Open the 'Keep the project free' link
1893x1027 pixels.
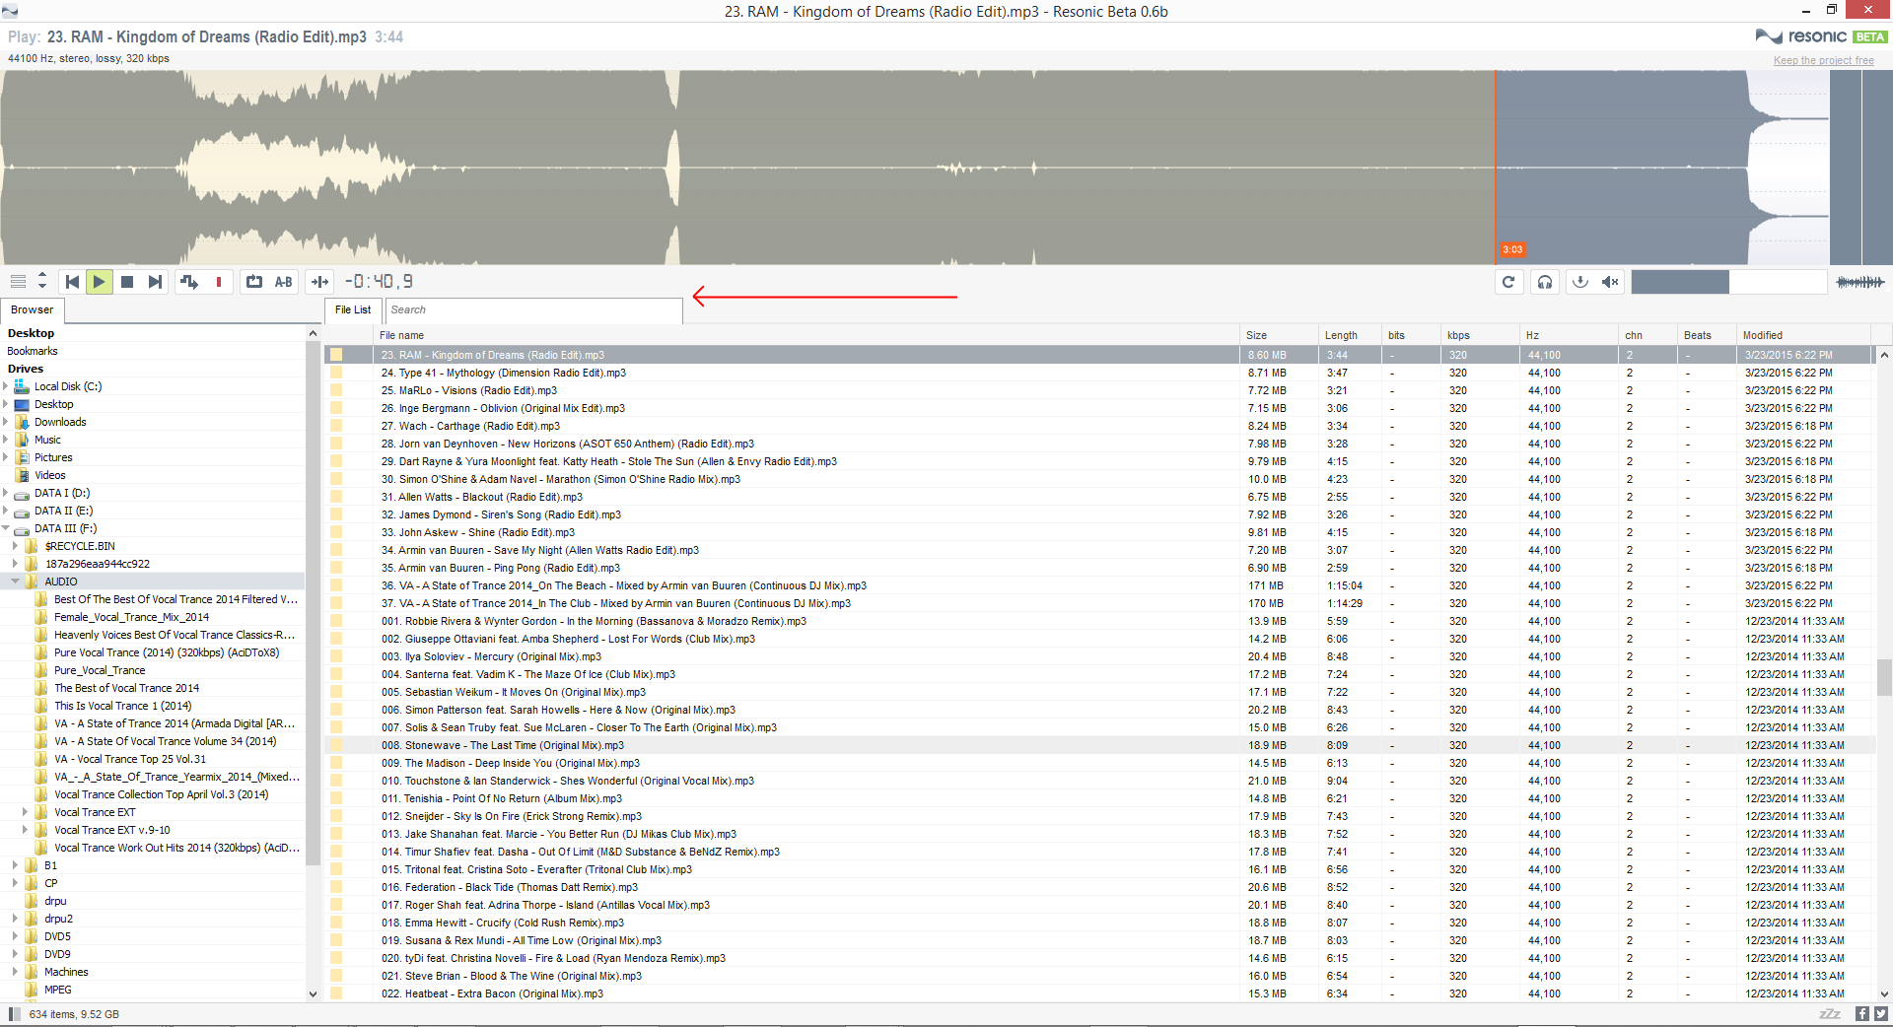pyautogui.click(x=1823, y=60)
